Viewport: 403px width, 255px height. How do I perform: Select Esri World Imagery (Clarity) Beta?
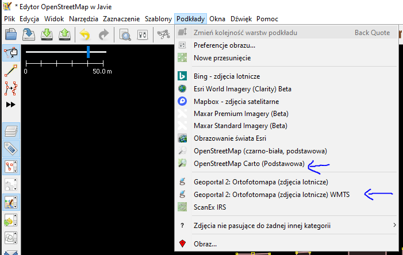point(286,89)
